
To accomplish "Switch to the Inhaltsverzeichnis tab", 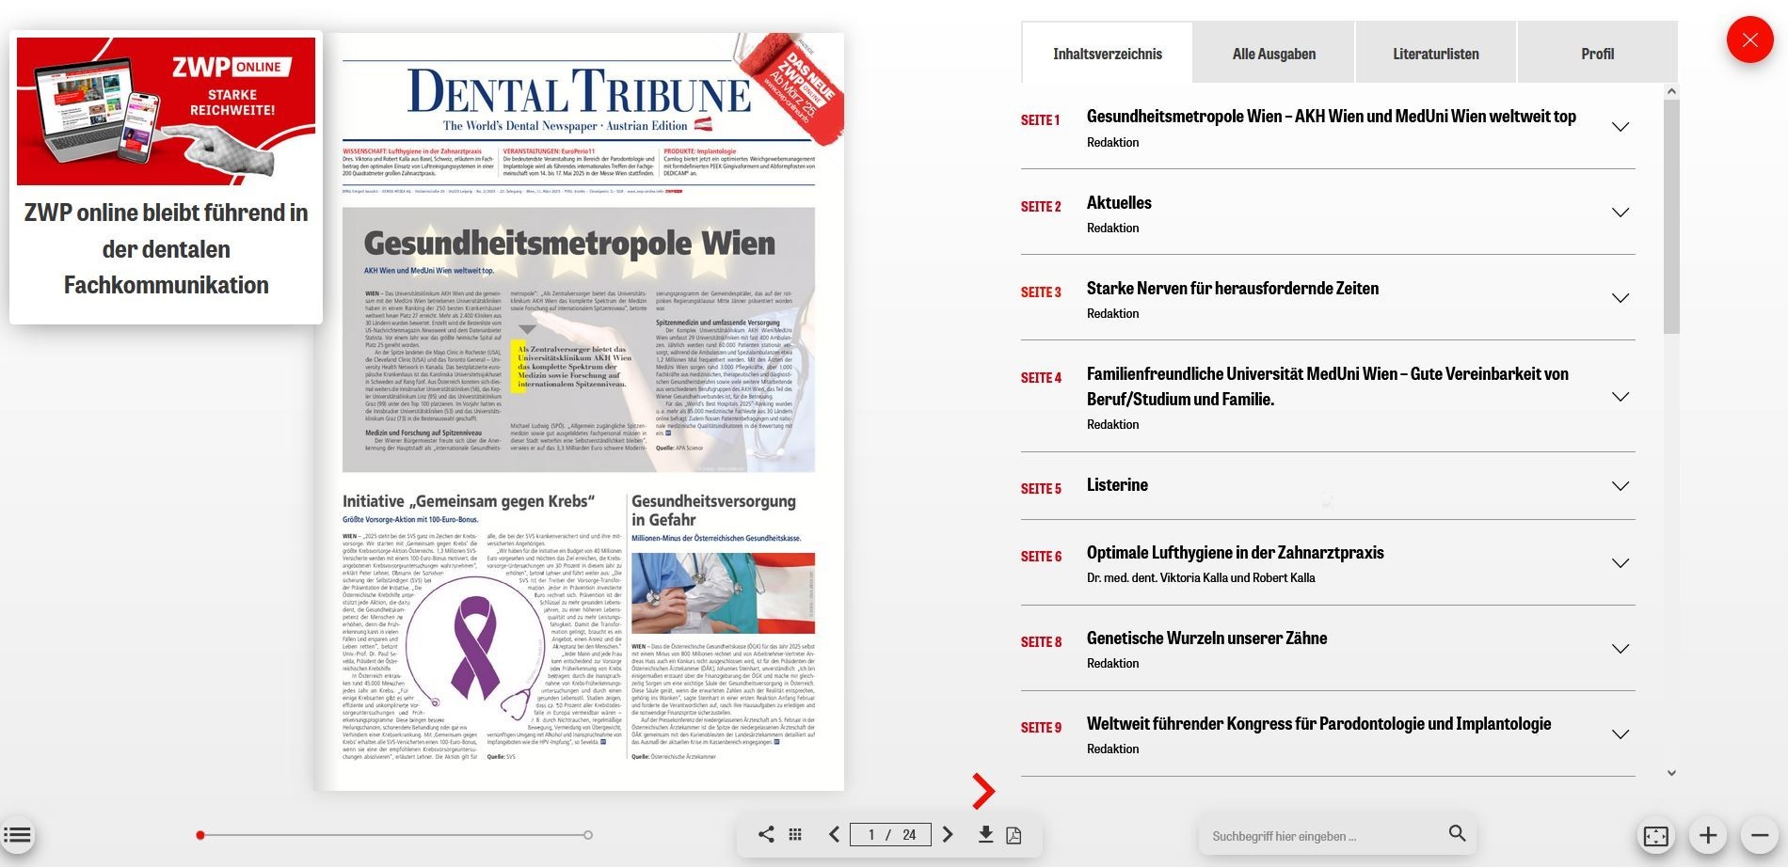I will tap(1108, 54).
